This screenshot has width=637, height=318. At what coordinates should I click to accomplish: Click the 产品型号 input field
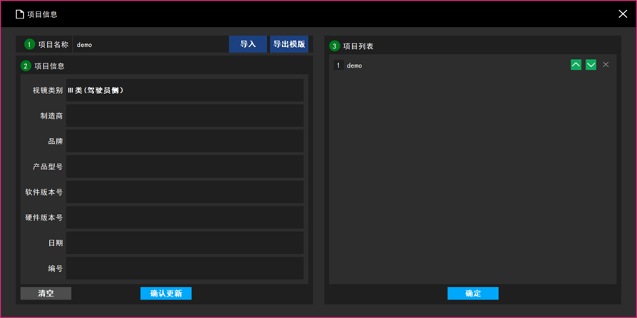pos(185,166)
